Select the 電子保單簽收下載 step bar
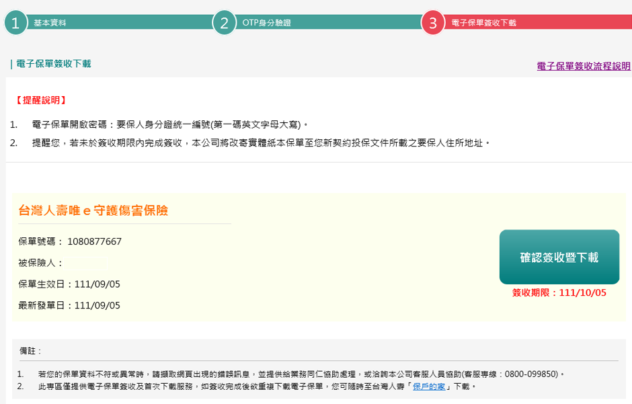The image size is (632, 404). (538, 22)
